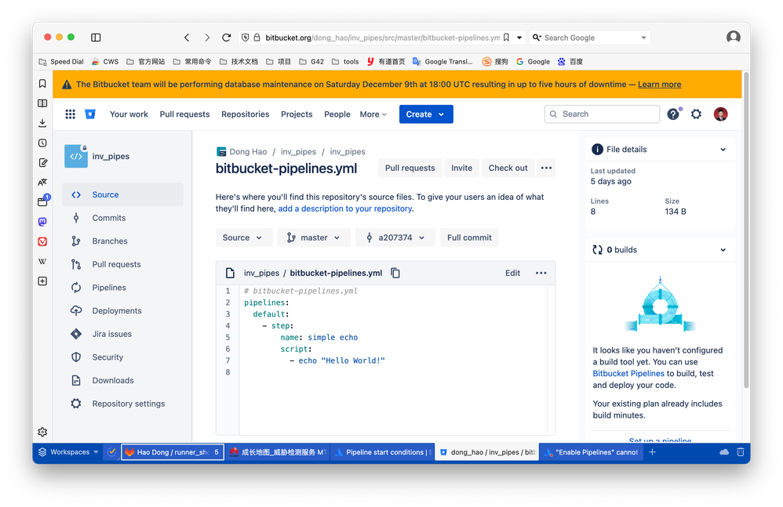The height and width of the screenshot is (507, 783).
Task: Open the Wikipedia web panel
Action: (x=42, y=261)
